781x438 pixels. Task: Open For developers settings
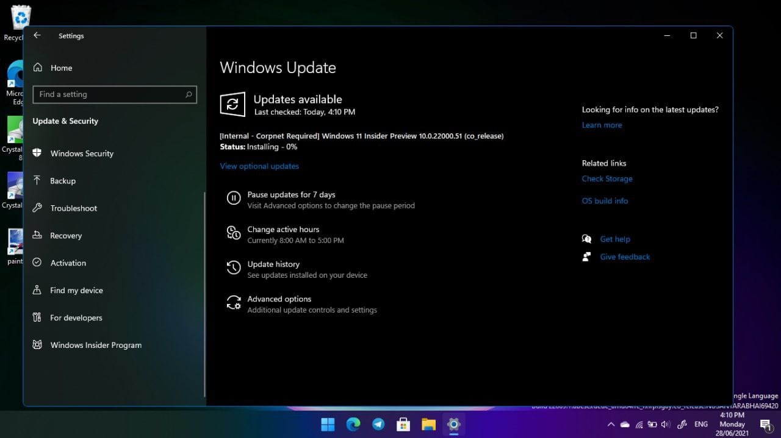(x=76, y=318)
